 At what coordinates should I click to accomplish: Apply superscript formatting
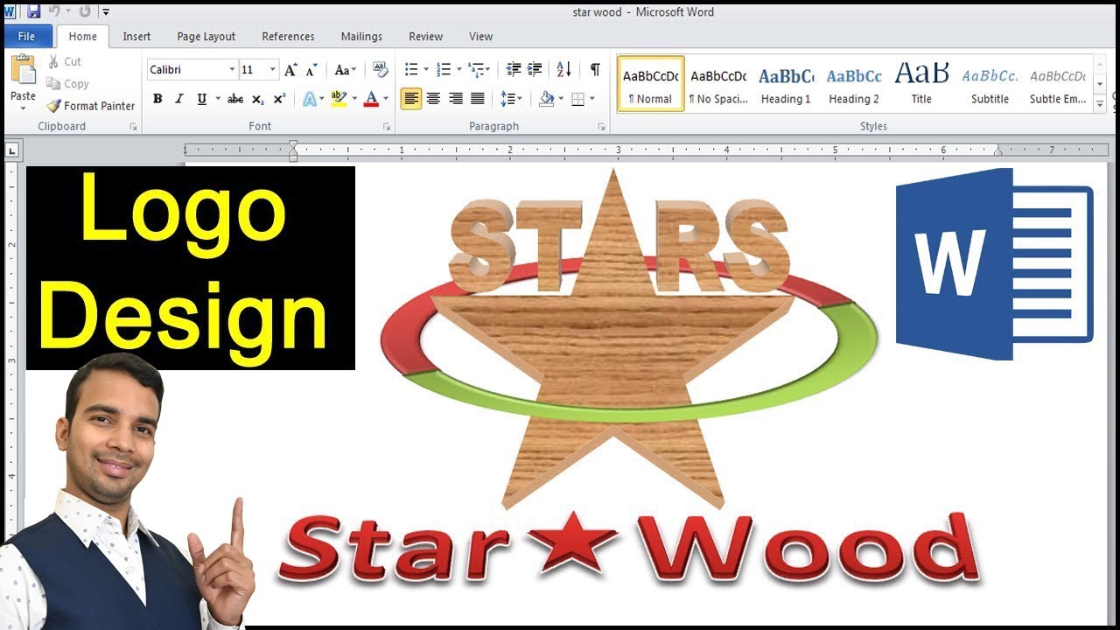tap(279, 99)
